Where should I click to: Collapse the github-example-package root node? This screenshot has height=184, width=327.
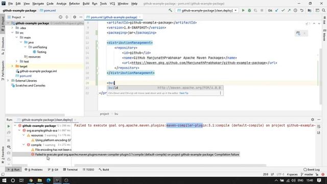pyautogui.click(x=8, y=23)
